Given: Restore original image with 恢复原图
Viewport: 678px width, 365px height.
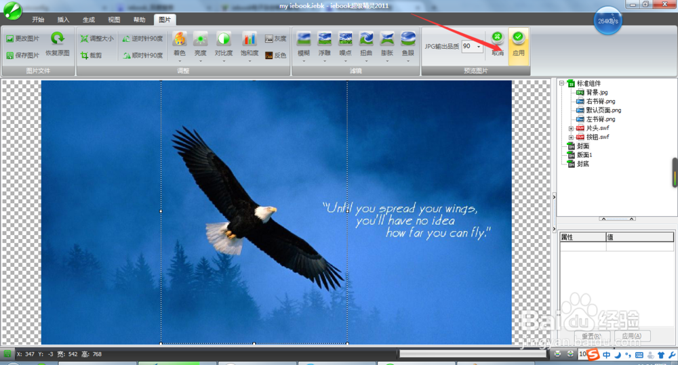Looking at the screenshot, I should point(58,43).
